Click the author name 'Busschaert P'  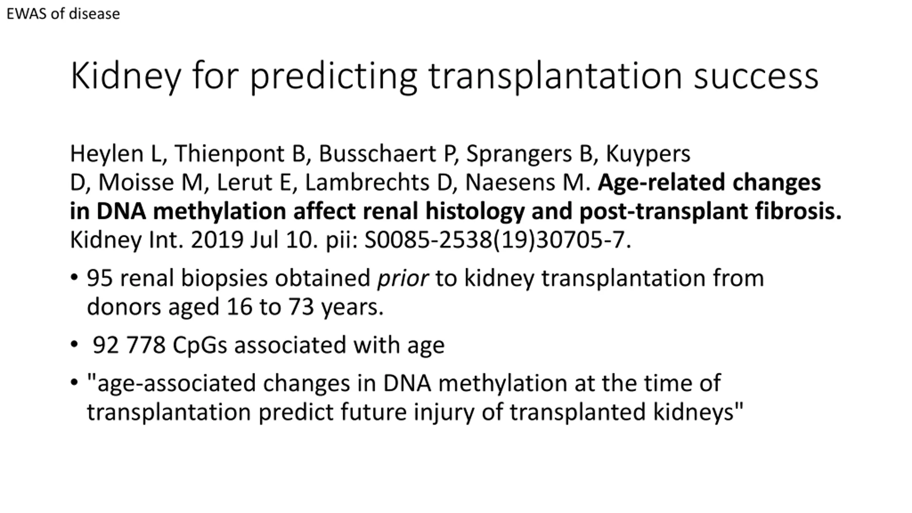(386, 154)
